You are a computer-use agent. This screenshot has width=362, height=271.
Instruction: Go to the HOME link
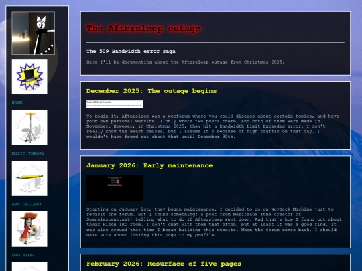click(17, 102)
